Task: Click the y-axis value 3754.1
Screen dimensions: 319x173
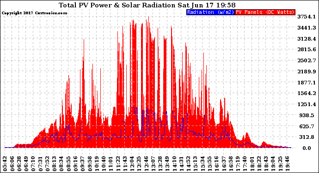Action: 307,17
